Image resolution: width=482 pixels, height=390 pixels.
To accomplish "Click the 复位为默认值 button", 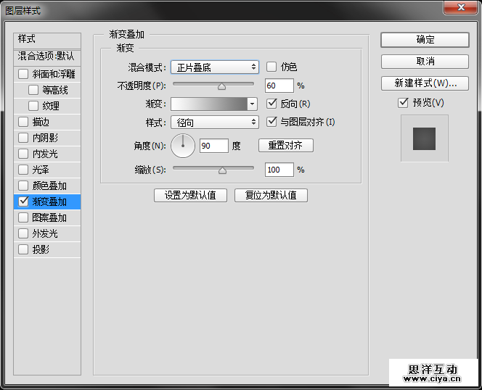I will pos(271,195).
